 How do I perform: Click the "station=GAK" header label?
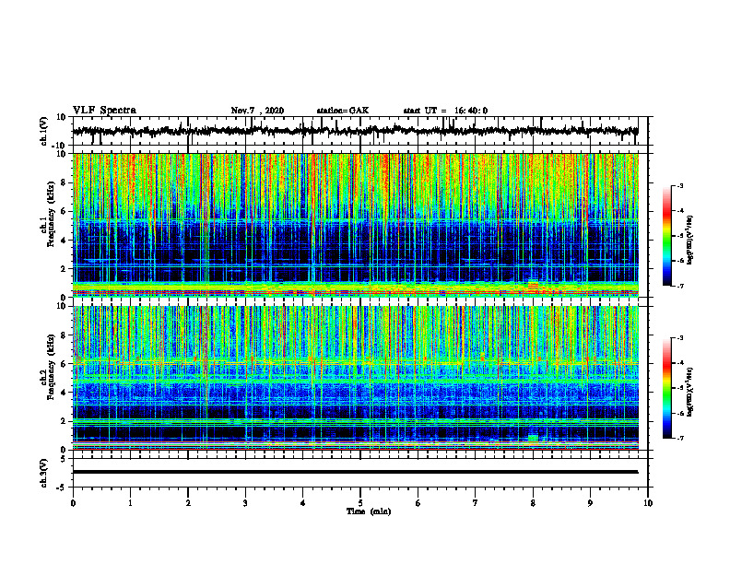tap(343, 111)
